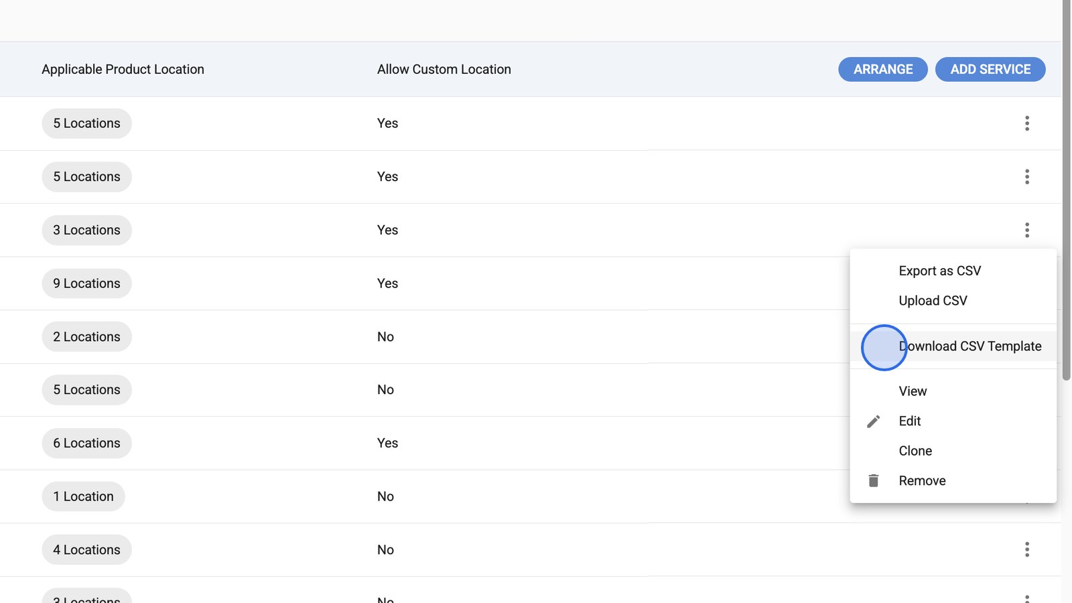1072x603 pixels.
Task: Click the three-dot icon directly above the open menu
Action: click(1026, 230)
